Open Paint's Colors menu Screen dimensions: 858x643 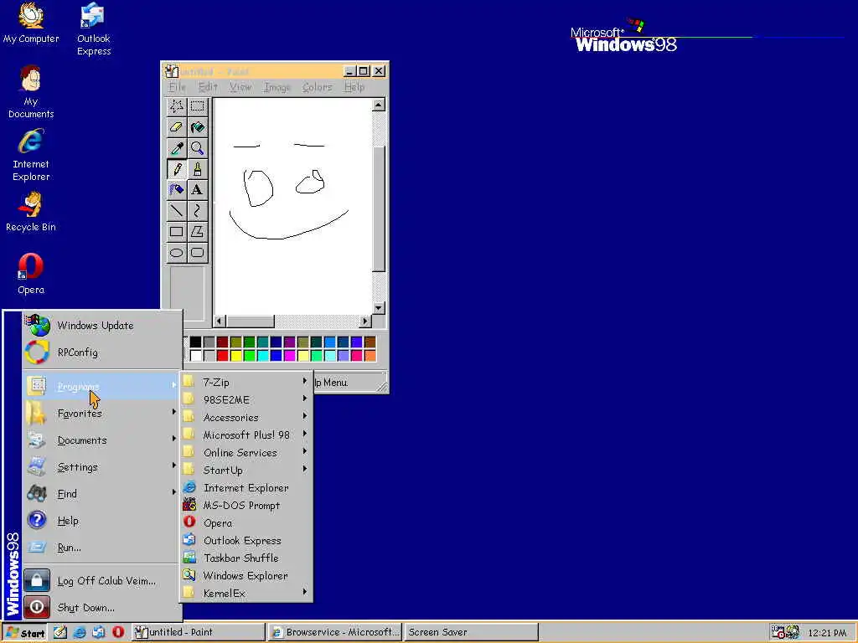[318, 87]
